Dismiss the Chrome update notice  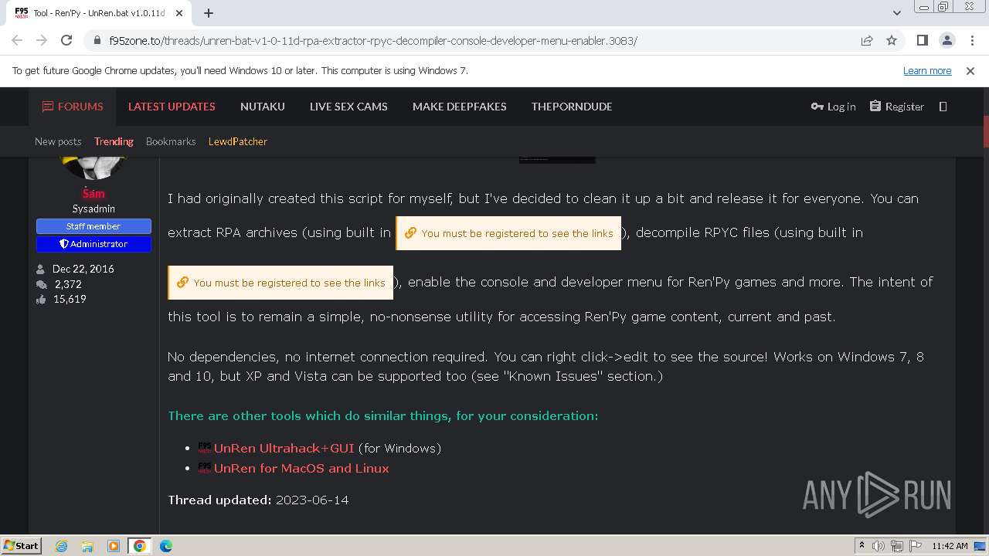point(970,70)
